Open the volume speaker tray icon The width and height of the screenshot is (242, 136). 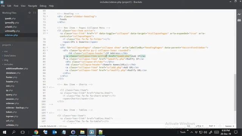[205, 132]
